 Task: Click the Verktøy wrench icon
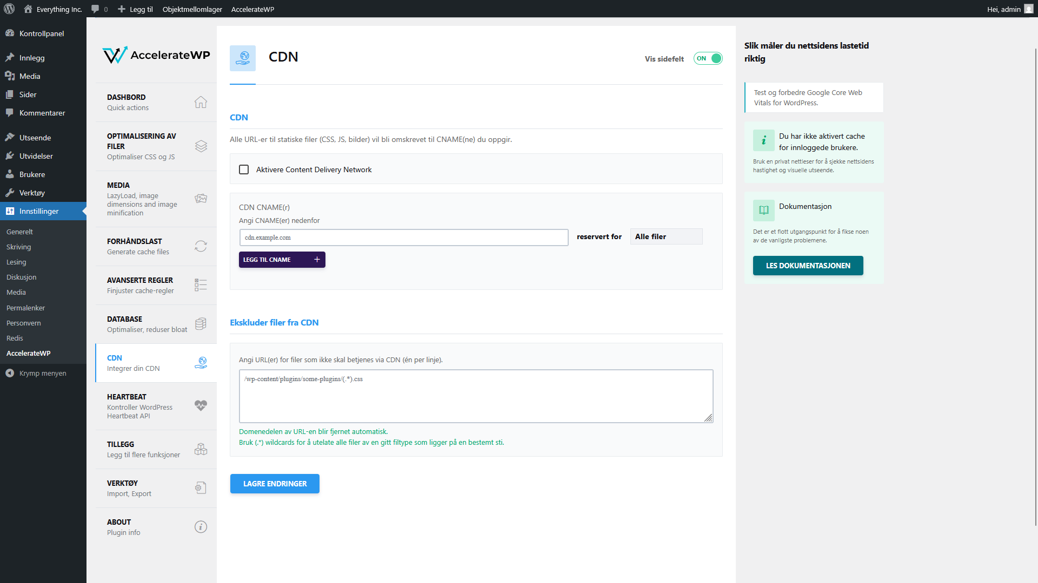pyautogui.click(x=10, y=192)
